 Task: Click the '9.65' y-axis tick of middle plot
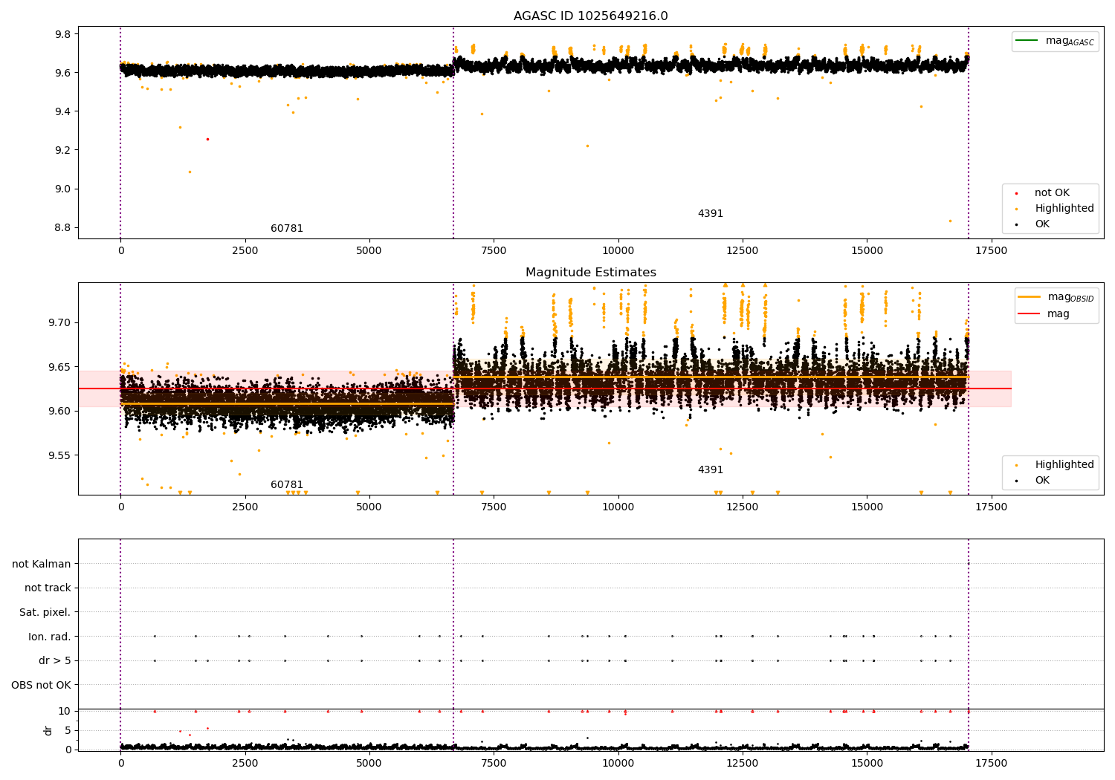pyautogui.click(x=59, y=367)
